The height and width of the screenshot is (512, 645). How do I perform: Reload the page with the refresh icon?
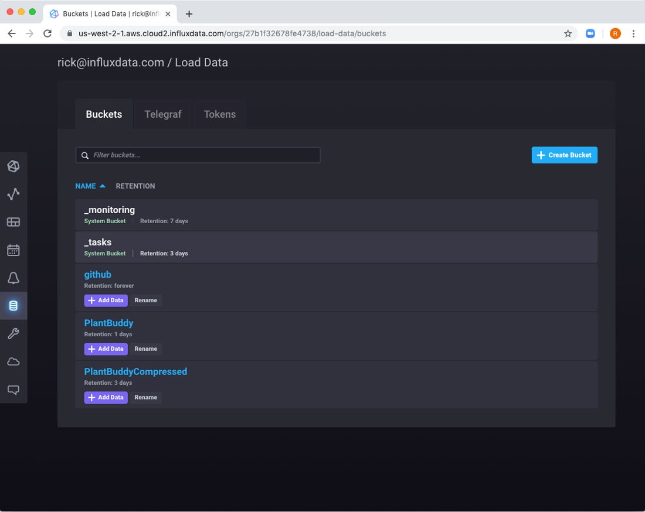click(47, 33)
